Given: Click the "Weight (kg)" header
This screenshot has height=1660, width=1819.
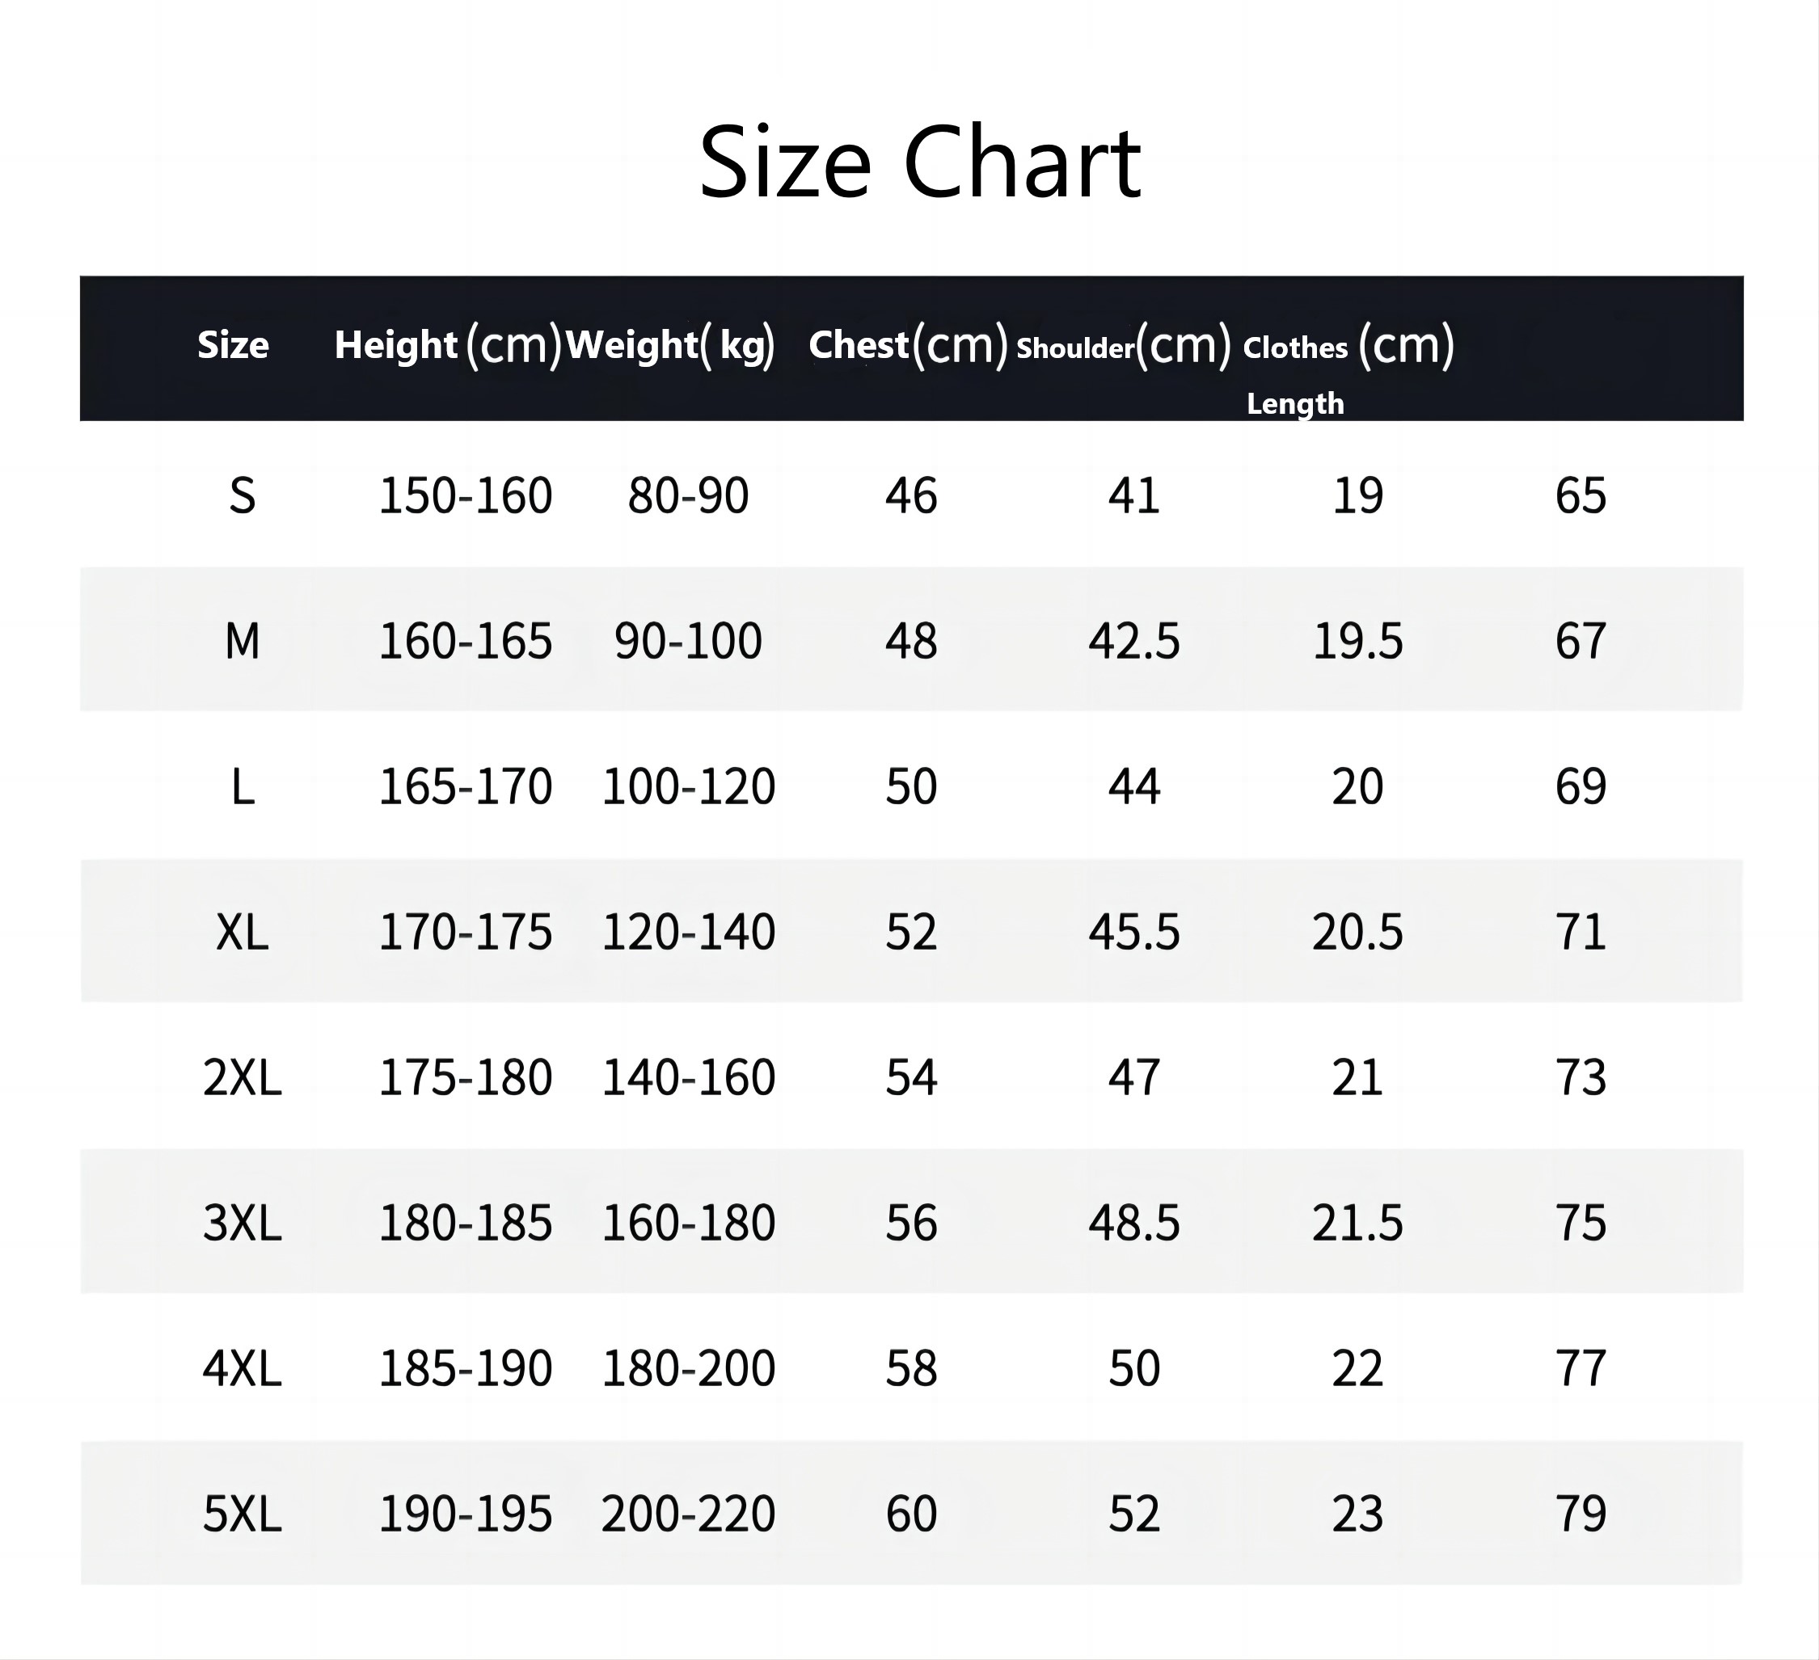Looking at the screenshot, I should point(669,344).
